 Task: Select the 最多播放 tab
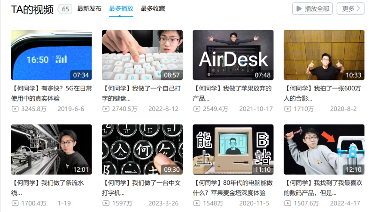tap(121, 9)
